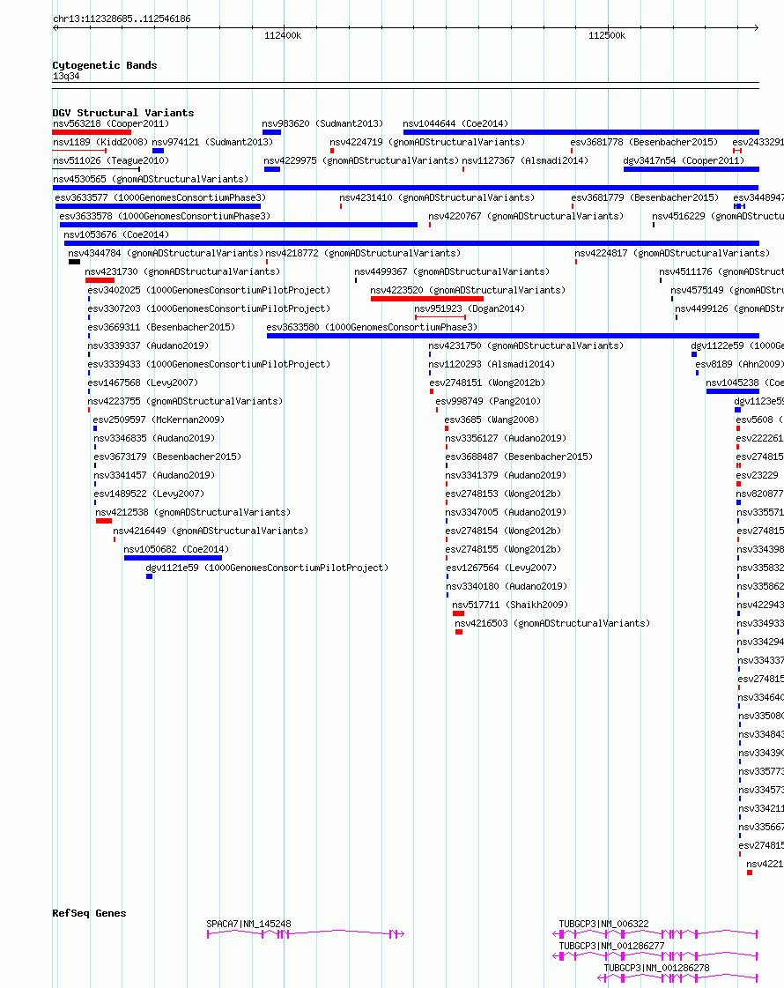Open nsv4224817 gnomAD variant label

coord(672,253)
